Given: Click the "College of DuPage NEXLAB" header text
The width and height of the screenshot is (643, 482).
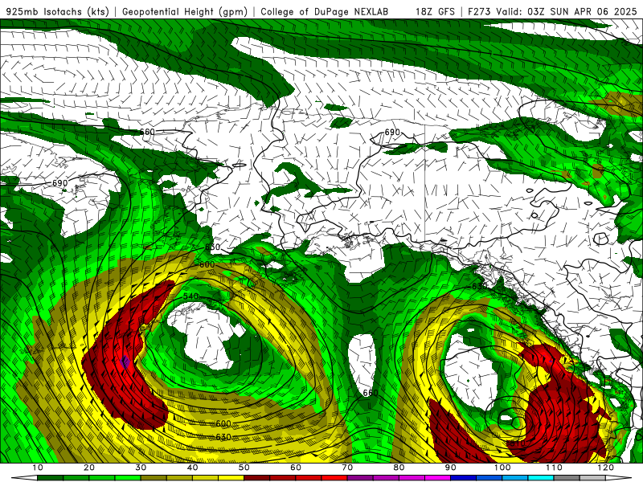Looking at the screenshot, I should click(x=324, y=11).
